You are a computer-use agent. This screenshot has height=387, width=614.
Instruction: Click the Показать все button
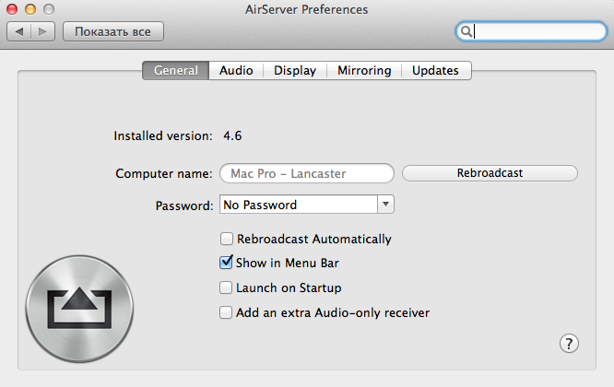(x=112, y=31)
